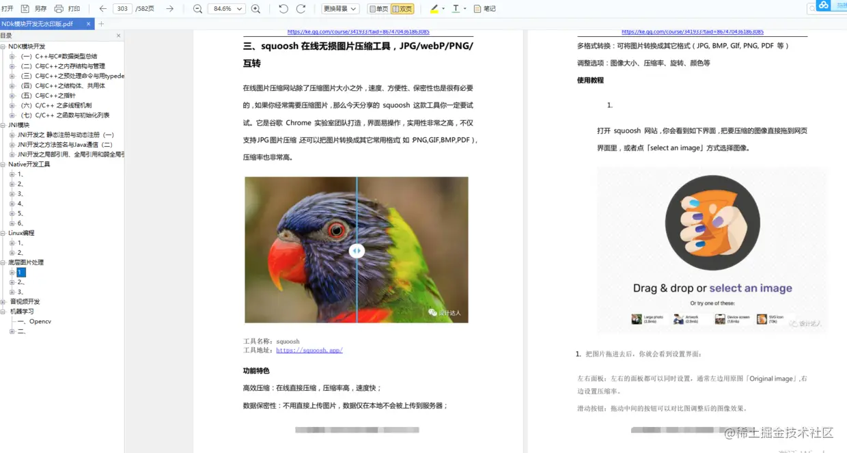Open outline item (二) C与C++之内存结构与管理
847x453 pixels.
click(61, 66)
